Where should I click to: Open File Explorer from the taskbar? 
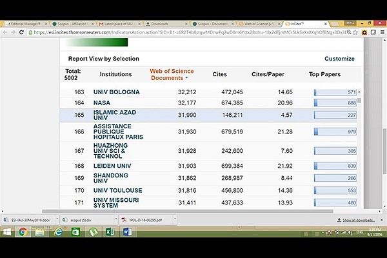39,232
